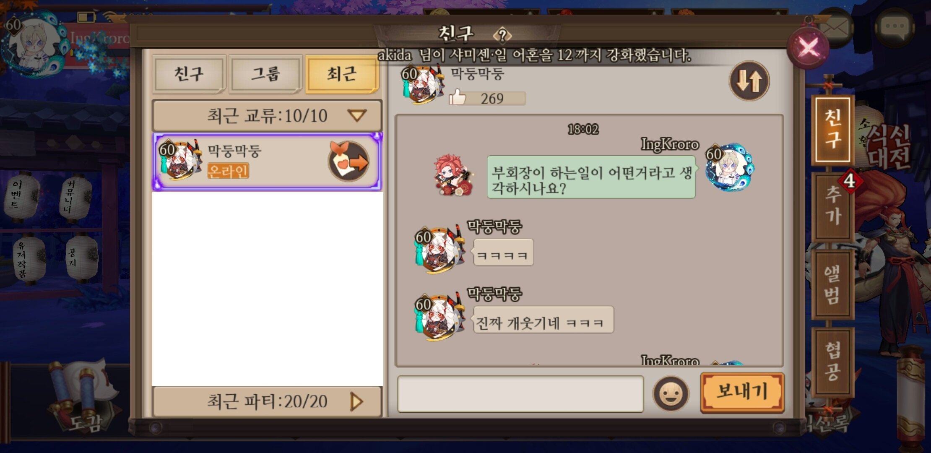Open the emoji picker next to 보내기
The image size is (931, 453).
coord(671,394)
